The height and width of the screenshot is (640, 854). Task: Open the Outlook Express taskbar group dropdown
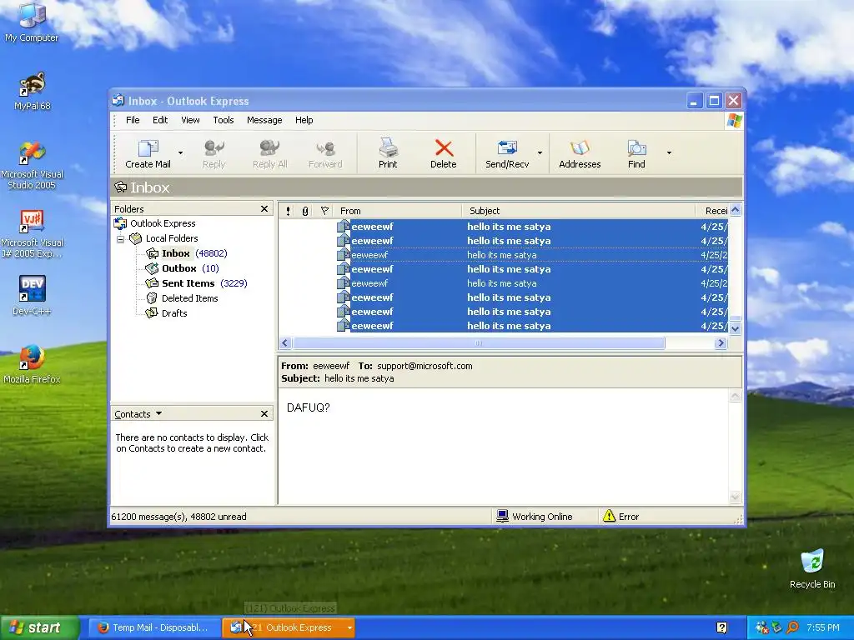coord(349,627)
